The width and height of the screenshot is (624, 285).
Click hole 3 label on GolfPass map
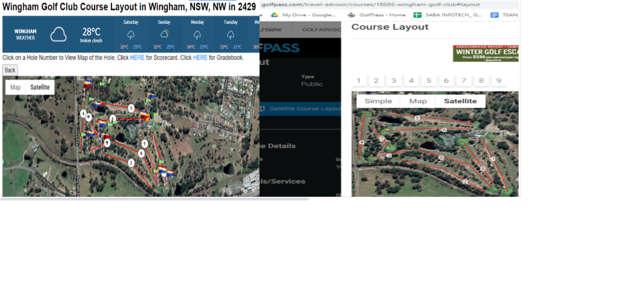pyautogui.click(x=389, y=156)
